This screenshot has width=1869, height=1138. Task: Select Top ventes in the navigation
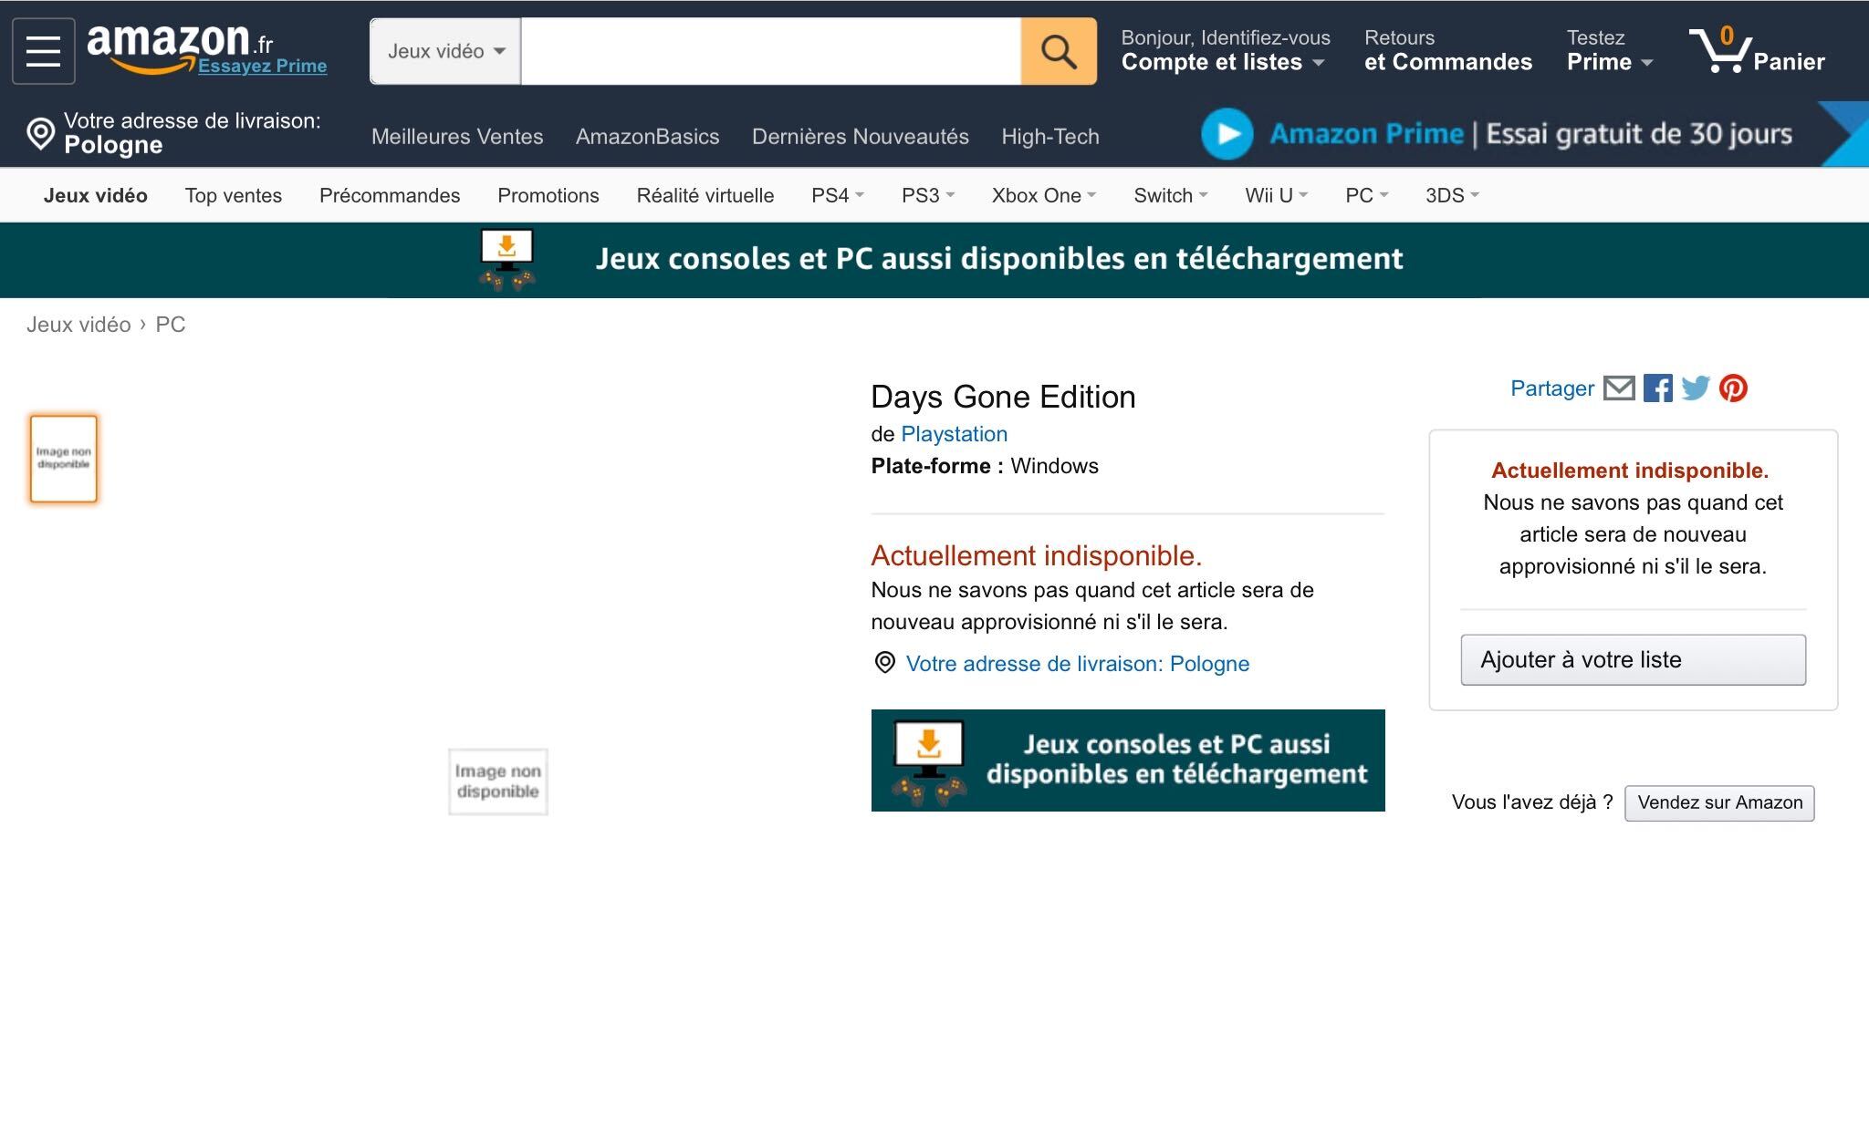click(x=233, y=194)
